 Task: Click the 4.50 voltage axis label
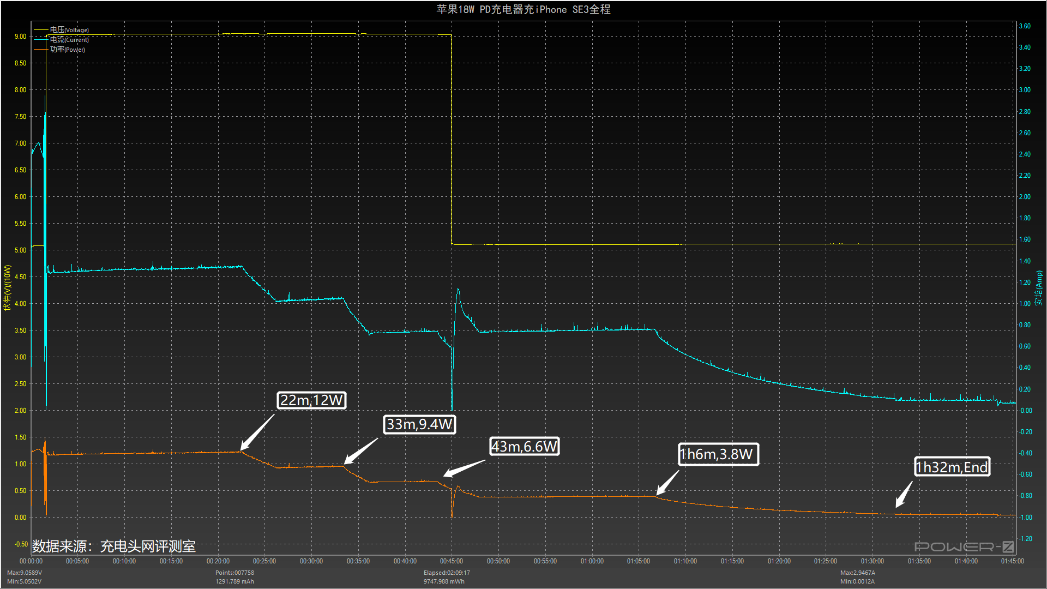(20, 277)
